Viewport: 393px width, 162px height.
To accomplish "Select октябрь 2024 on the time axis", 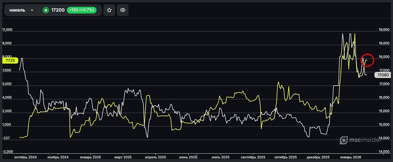I will pyautogui.click(x=25, y=157).
